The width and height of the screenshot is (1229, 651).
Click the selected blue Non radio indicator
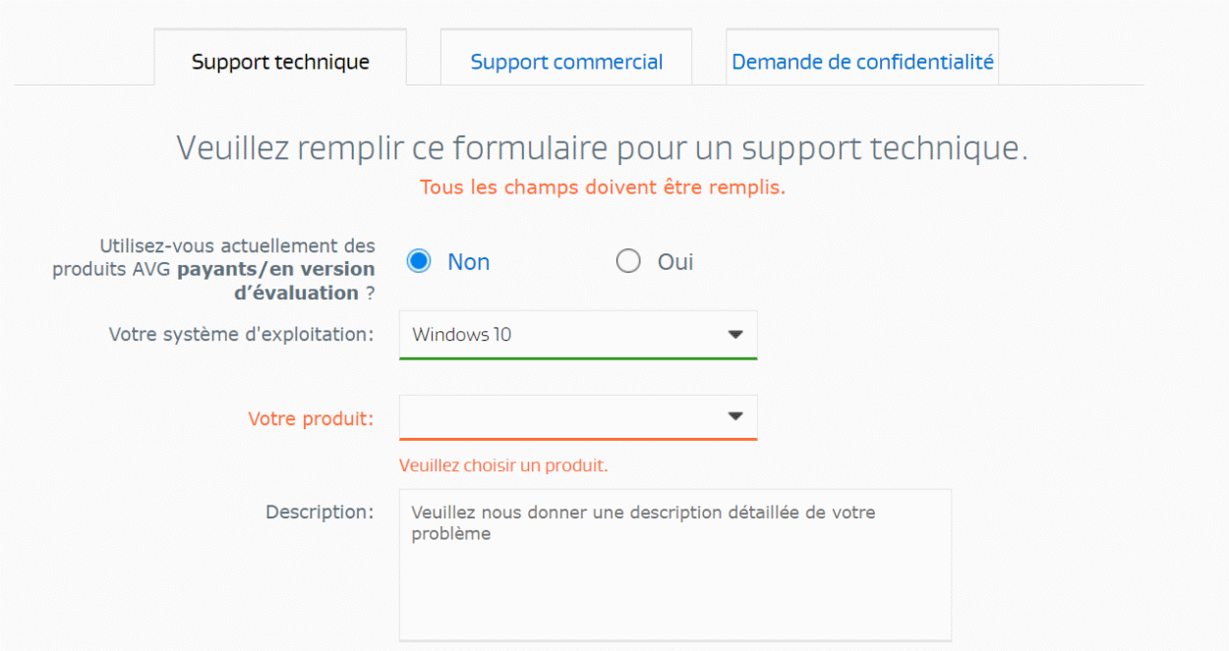coord(418,261)
